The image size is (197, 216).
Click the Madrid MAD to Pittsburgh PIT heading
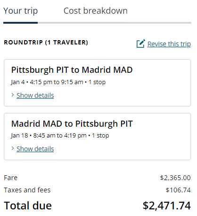[72, 123]
